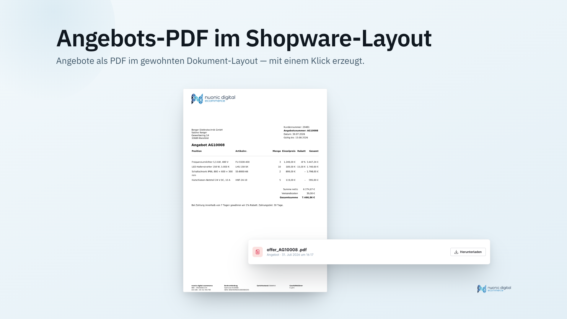Viewport: 567px width, 319px height.
Task: Click the 'Gesamt' column header
Action: coord(314,151)
